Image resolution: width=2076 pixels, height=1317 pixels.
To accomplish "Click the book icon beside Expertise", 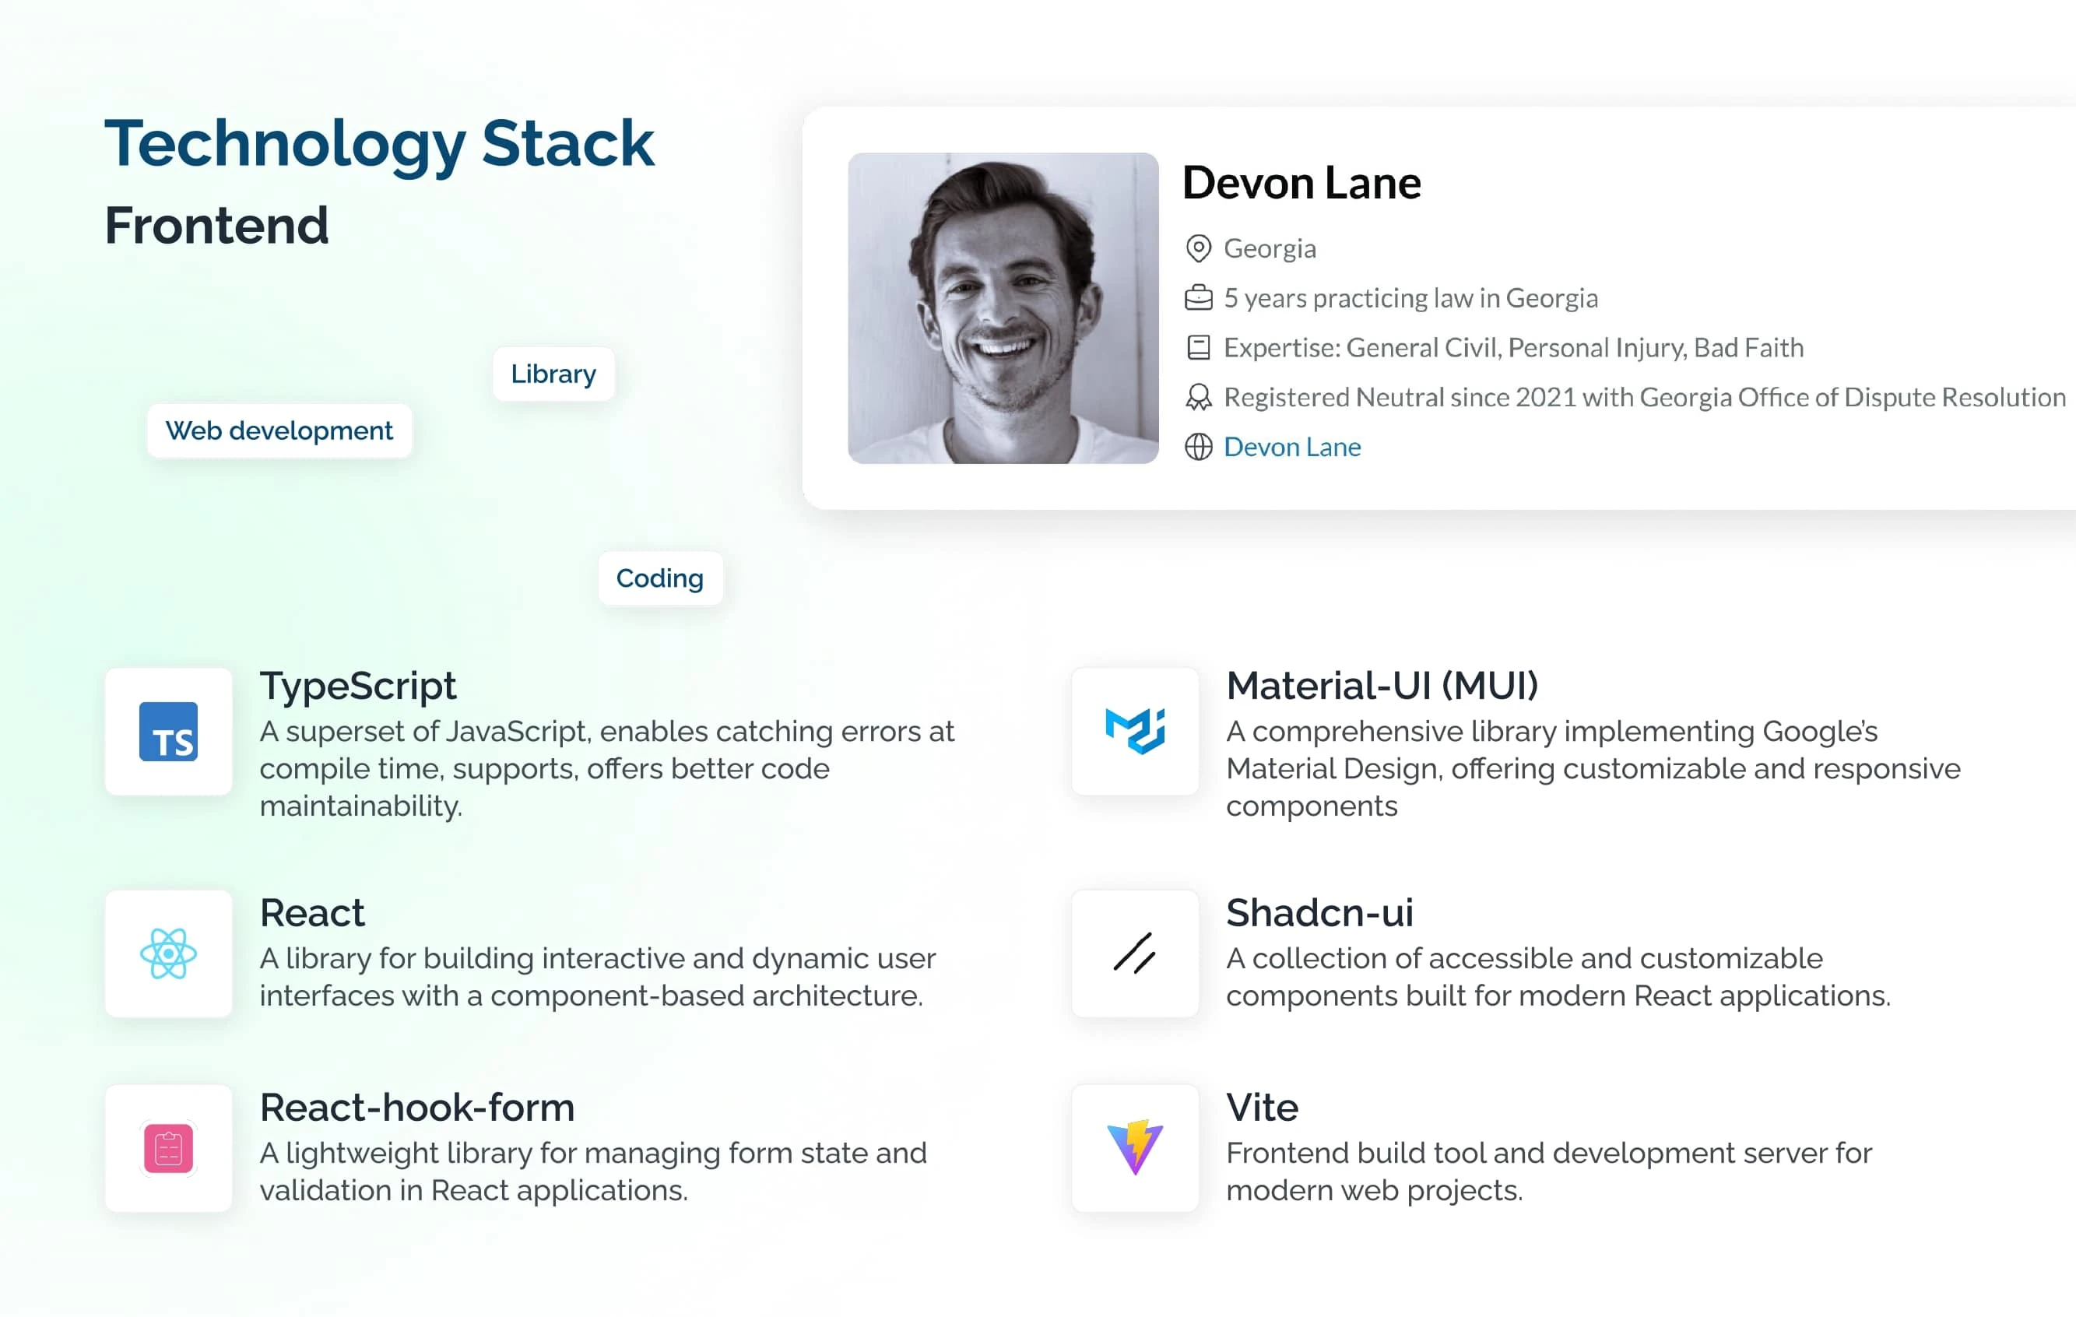I will [x=1199, y=347].
